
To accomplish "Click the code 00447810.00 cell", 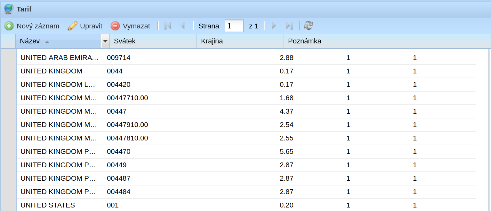I will pos(127,138).
